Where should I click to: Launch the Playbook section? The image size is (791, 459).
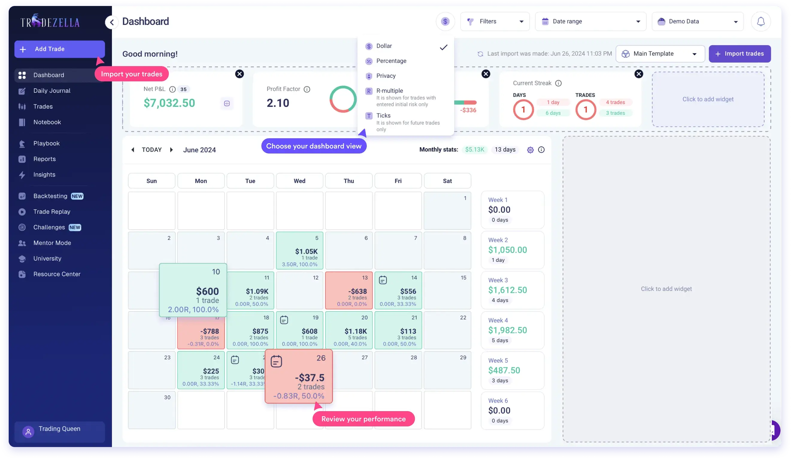[46, 143]
